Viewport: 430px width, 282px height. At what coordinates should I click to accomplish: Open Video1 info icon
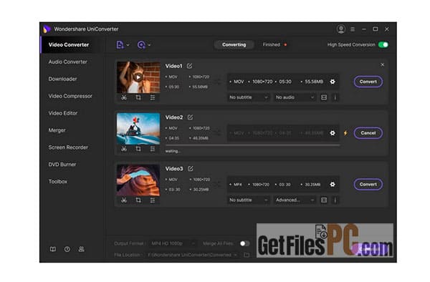pyautogui.click(x=335, y=97)
